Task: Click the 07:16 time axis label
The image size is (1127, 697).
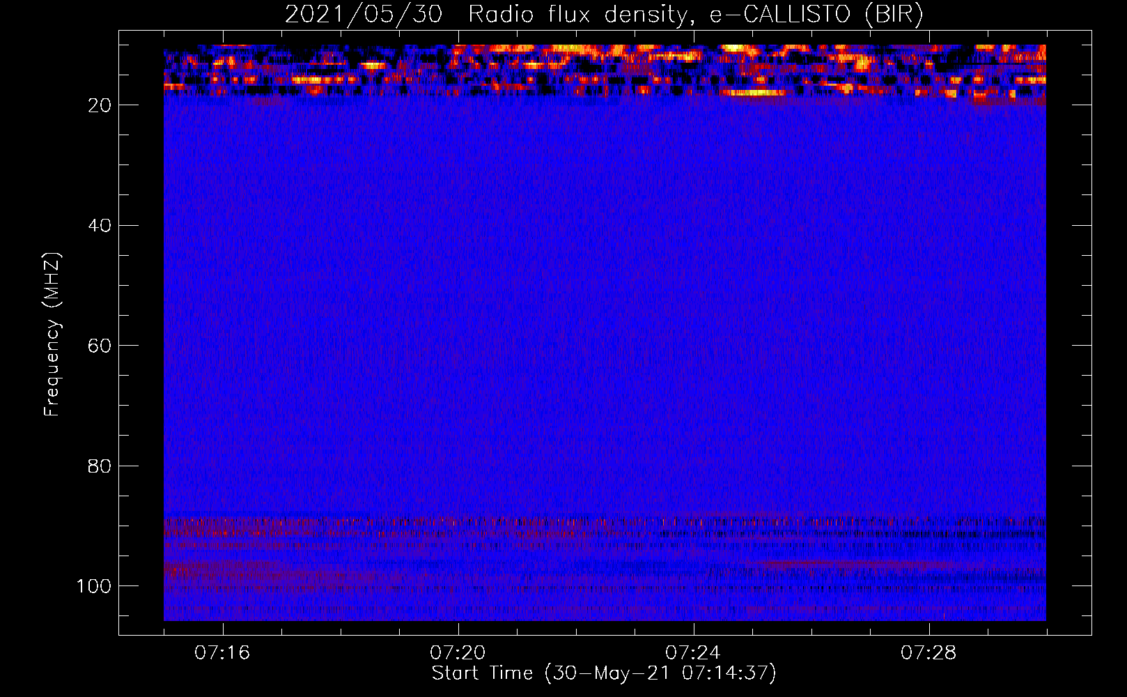Action: 222,653
